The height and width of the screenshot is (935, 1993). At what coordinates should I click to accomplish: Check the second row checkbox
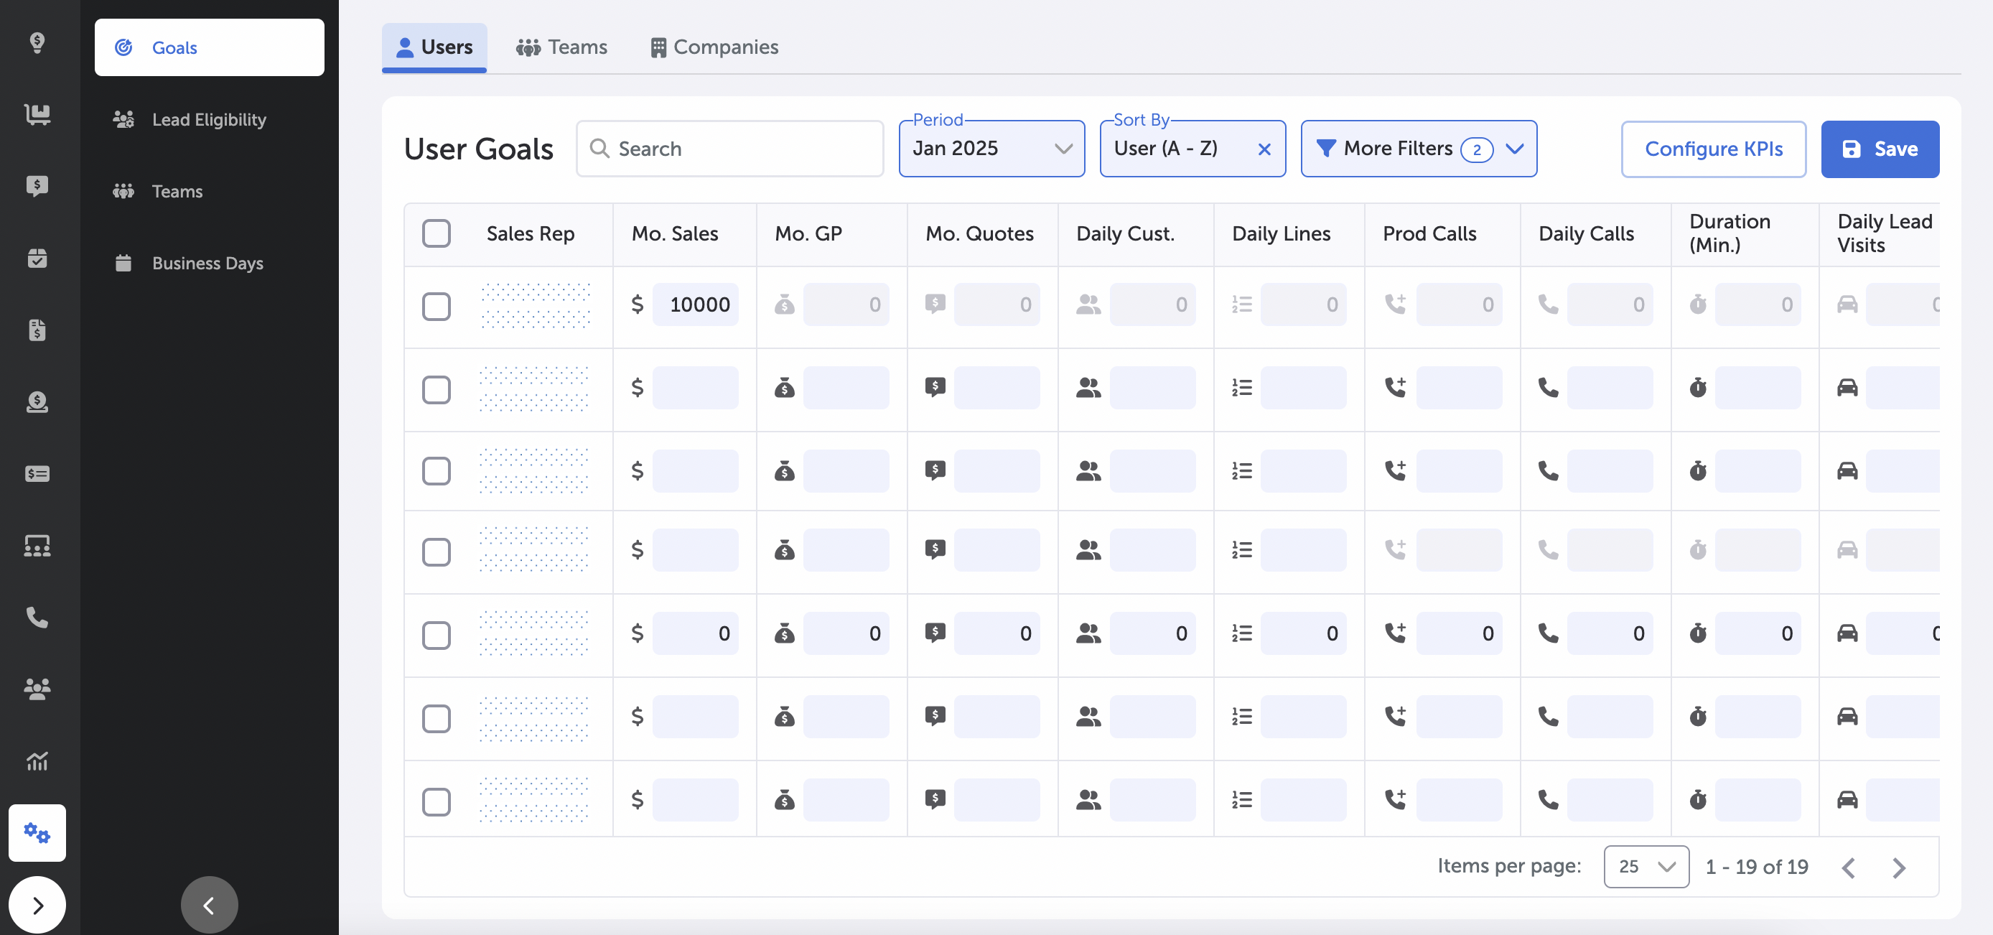point(437,389)
